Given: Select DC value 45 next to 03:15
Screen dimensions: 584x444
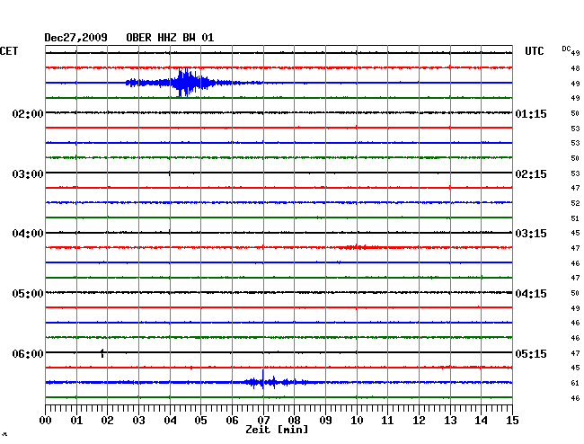Looking at the screenshot, I should 575,233.
